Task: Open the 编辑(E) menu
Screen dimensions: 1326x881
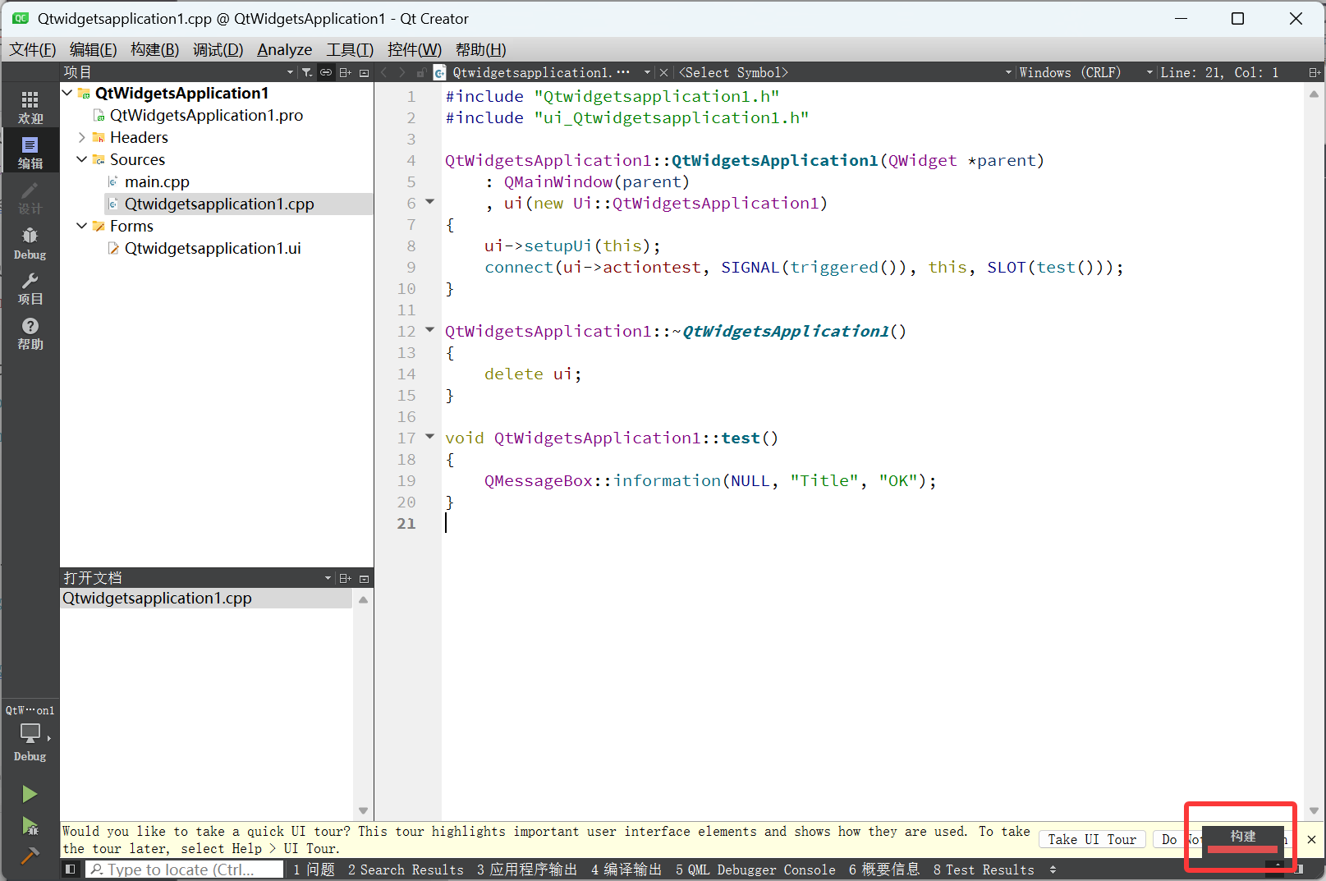Action: click(94, 49)
